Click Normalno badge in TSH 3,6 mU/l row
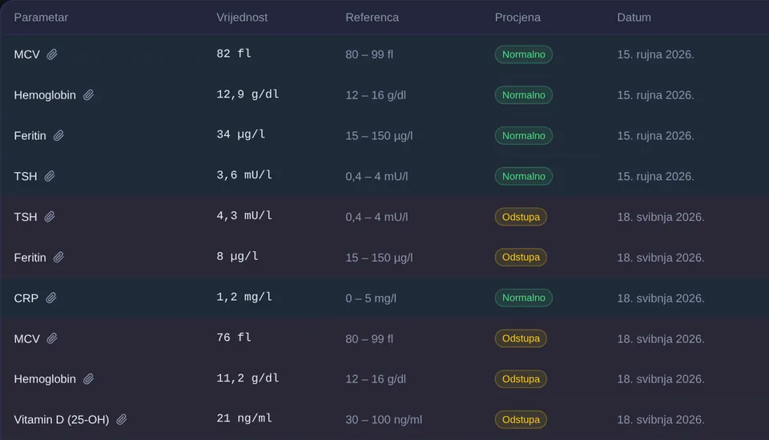The image size is (769, 440). 524,176
